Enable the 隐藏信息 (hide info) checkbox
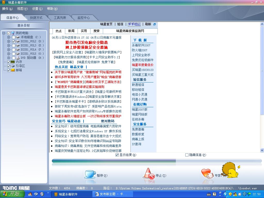 [187, 155]
